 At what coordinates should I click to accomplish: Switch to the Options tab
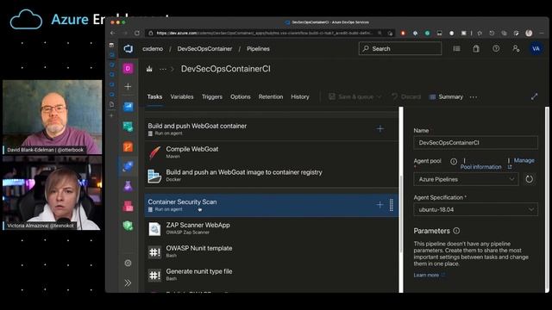click(241, 96)
